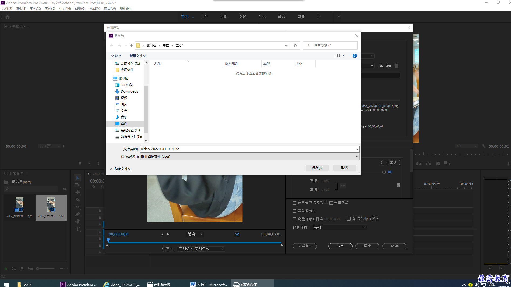The height and width of the screenshot is (287, 511).
Task: Open the address bar path dropdown
Action: [x=286, y=45]
